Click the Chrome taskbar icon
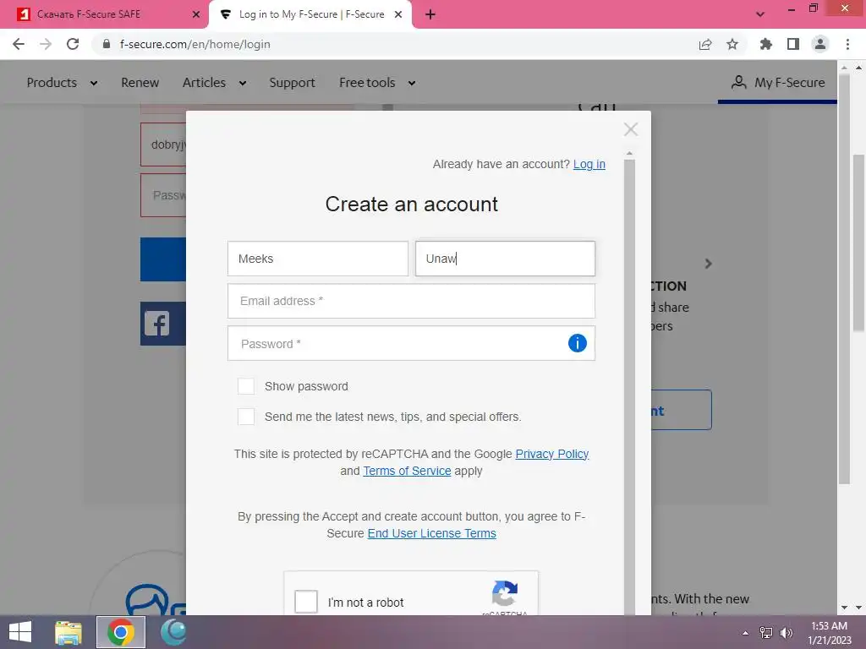Screen dimensions: 866x649 pyautogui.click(x=121, y=632)
